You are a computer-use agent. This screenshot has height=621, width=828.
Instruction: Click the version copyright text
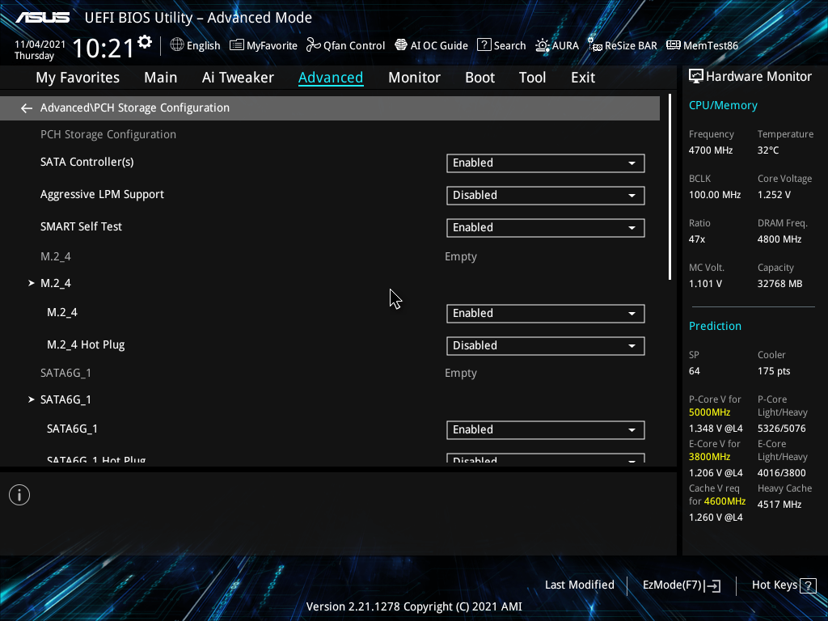click(414, 606)
